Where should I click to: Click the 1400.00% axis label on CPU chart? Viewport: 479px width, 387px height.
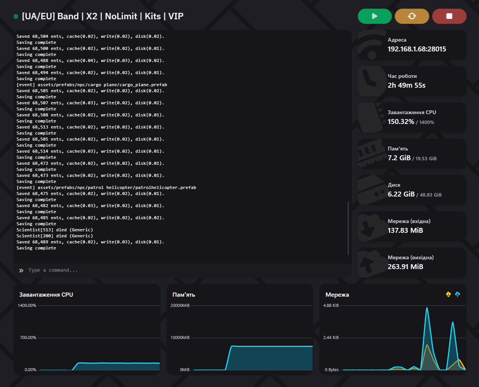click(27, 305)
